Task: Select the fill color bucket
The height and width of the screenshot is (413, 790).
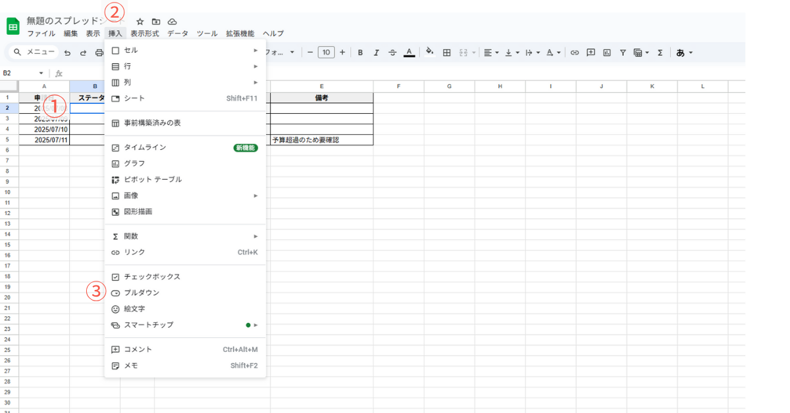Action: 429,53
